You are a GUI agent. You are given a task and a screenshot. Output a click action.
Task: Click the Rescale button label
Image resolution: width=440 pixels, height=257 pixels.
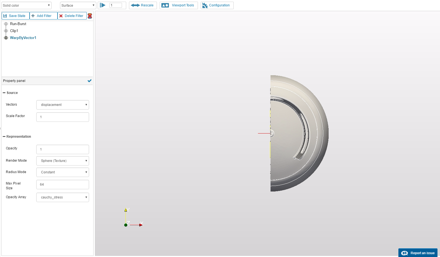point(147,5)
